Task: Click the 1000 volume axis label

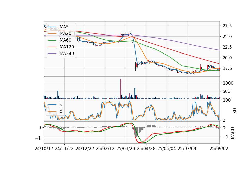Action: point(228,83)
